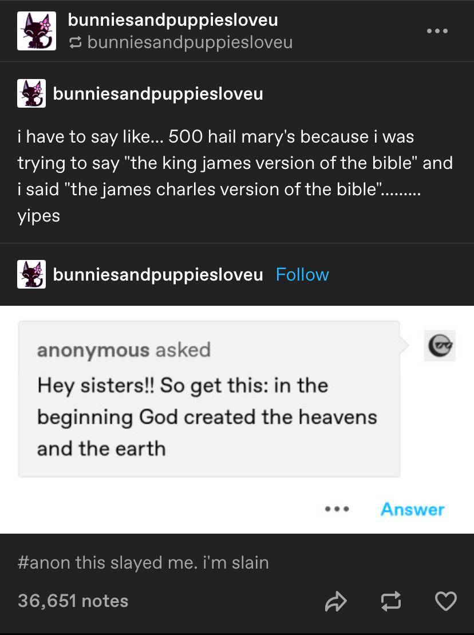Click the blue Answer link

click(x=412, y=509)
